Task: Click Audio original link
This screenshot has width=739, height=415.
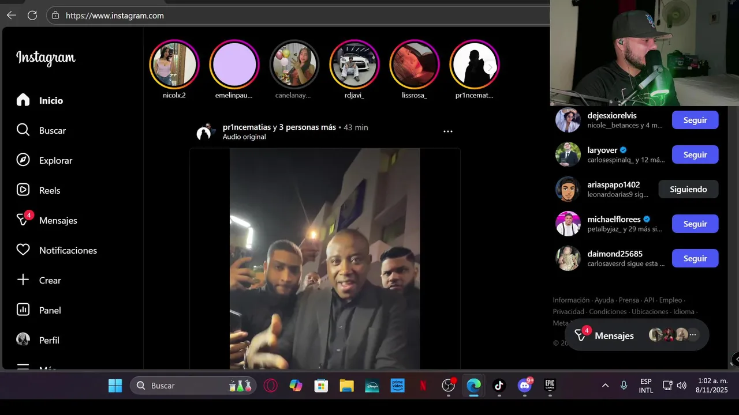Action: point(244,137)
